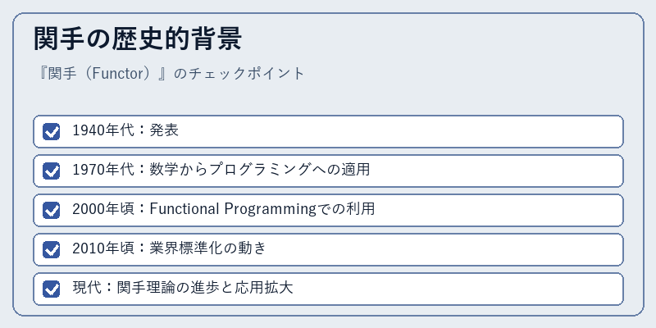
Task: Click the label text 1940年代：発表
Action: (x=125, y=130)
